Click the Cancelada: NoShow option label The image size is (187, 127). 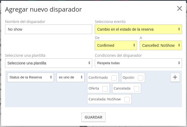click(105, 99)
